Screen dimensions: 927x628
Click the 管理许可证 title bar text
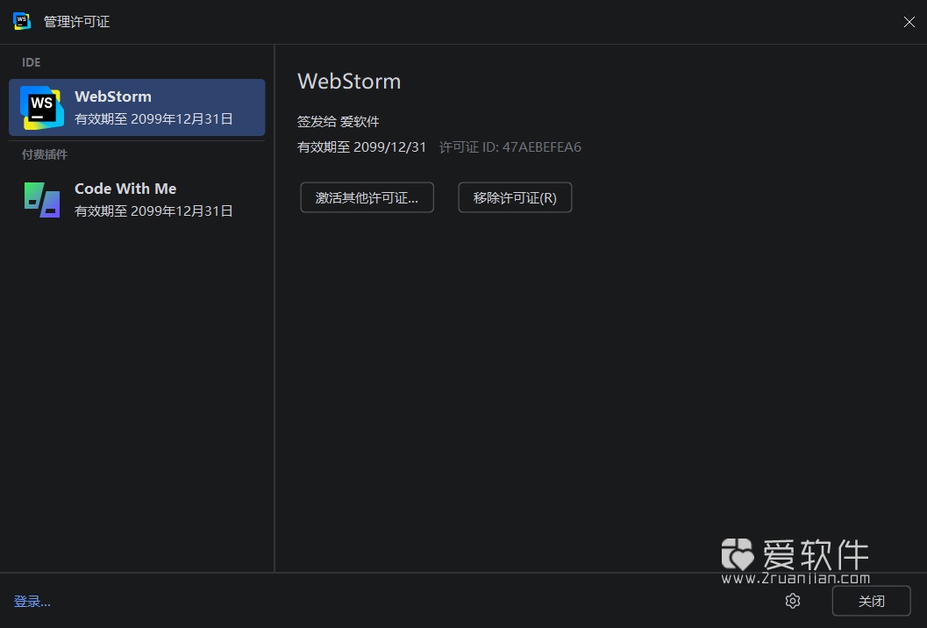tap(76, 21)
